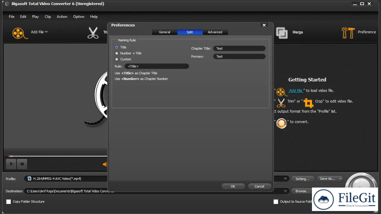Click the Save As dropdown arrow
The height and width of the screenshot is (214, 381).
tap(340, 179)
